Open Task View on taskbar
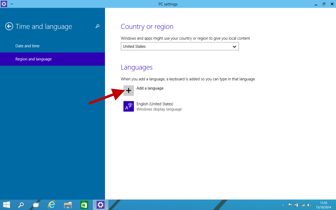336x210 pixels. pos(36,205)
